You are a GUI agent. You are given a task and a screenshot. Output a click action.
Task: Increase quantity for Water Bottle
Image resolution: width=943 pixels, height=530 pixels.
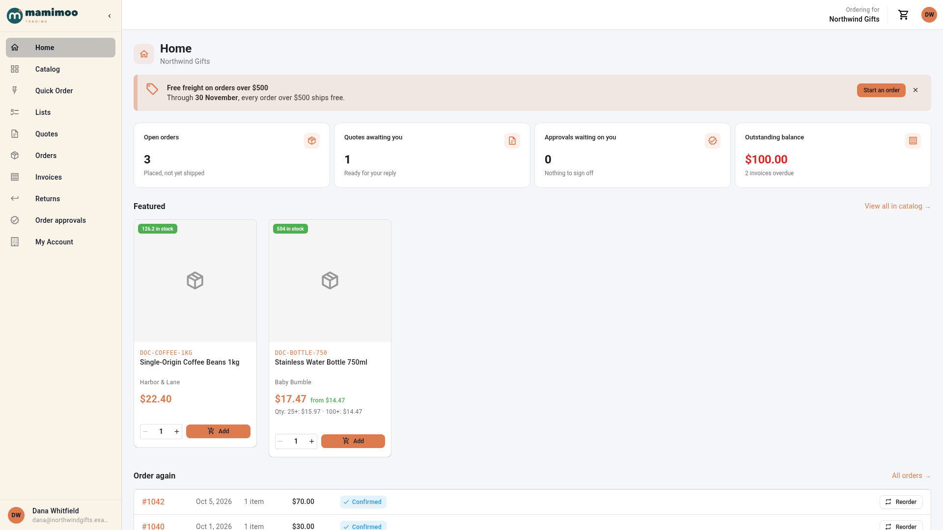pyautogui.click(x=312, y=441)
